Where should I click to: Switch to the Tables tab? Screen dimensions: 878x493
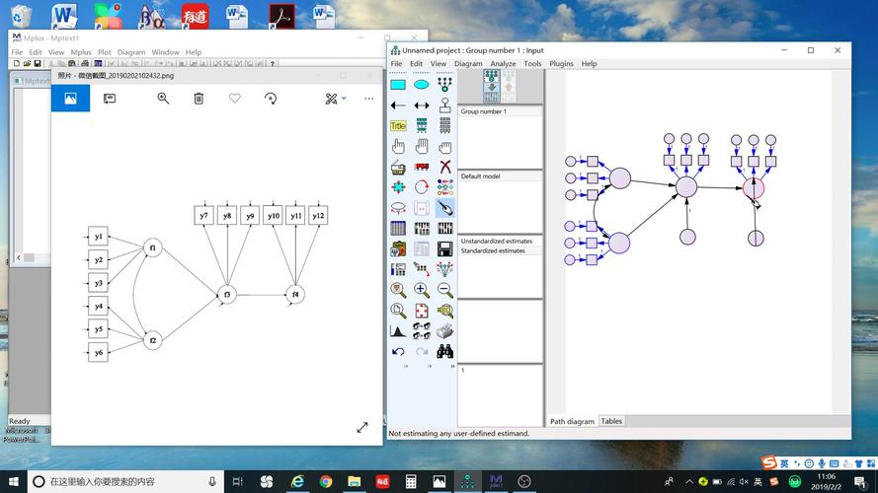coord(611,421)
